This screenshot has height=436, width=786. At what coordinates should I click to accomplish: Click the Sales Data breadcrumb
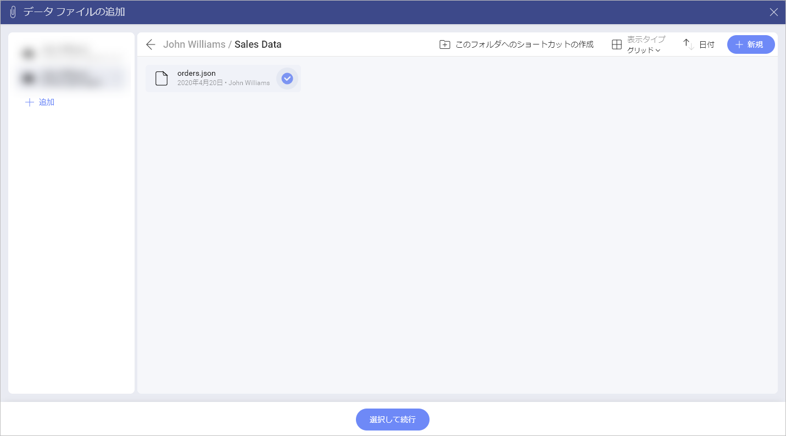pos(258,44)
